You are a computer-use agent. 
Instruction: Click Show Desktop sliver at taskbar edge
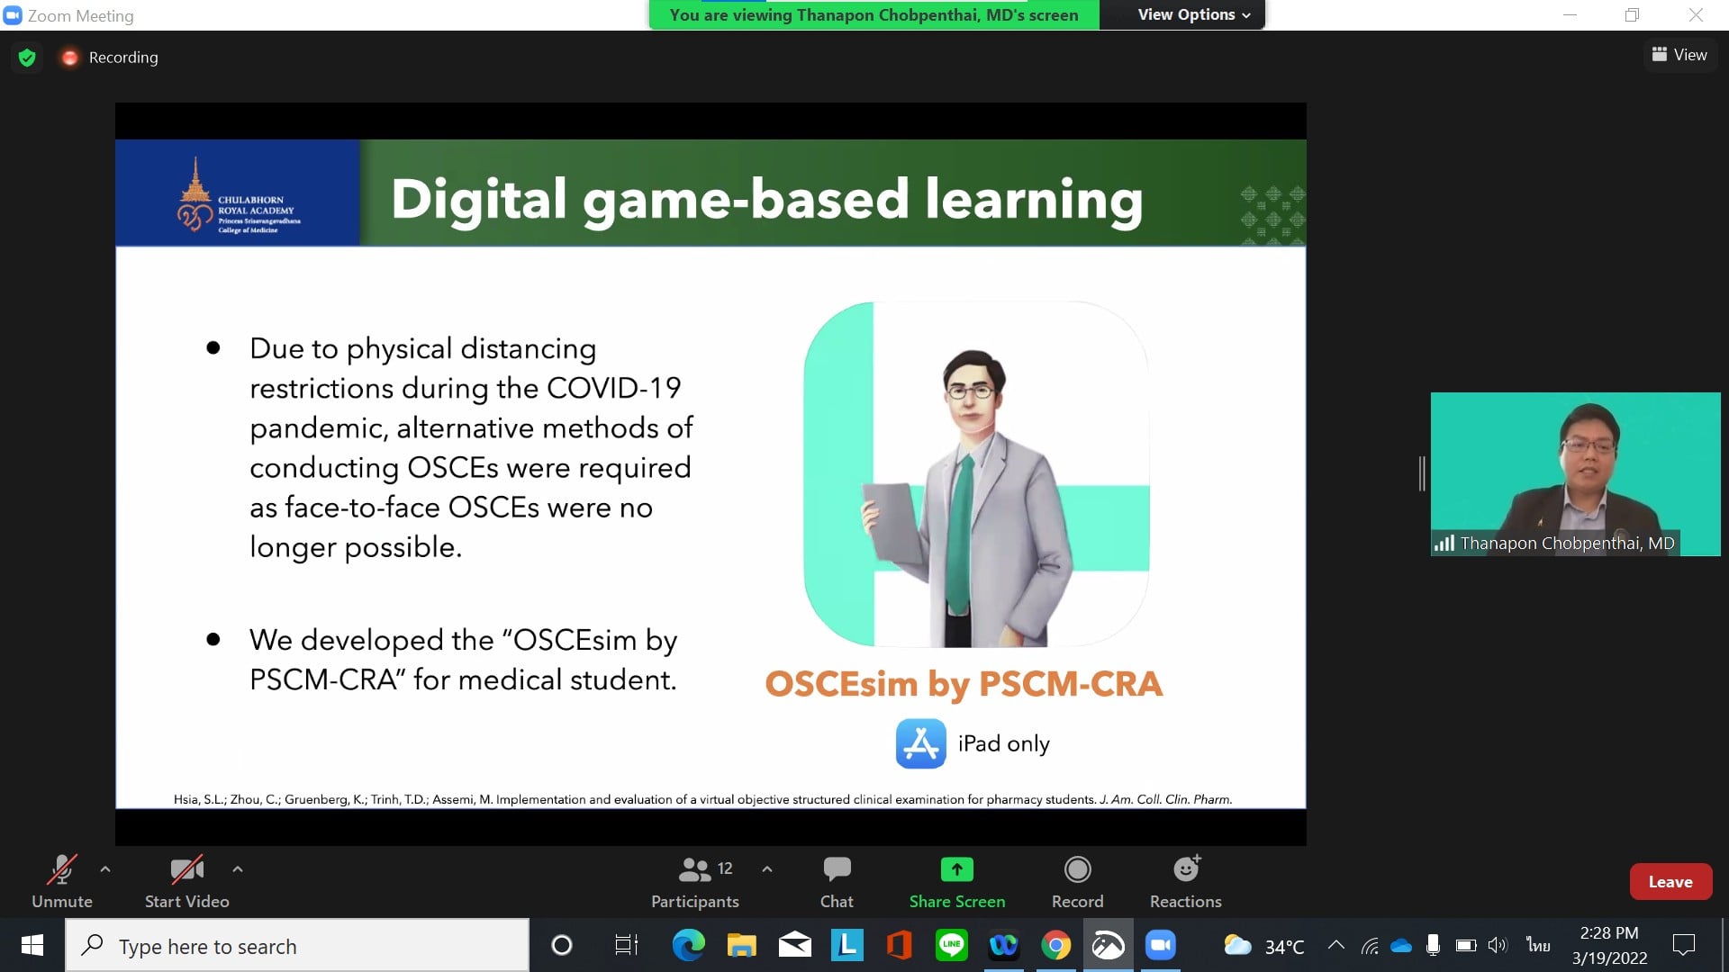click(1724, 946)
